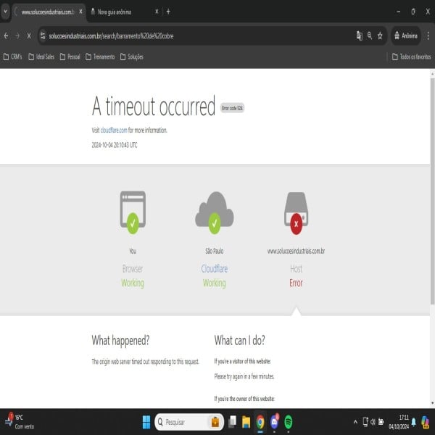Click the Error code 524 badge
Viewport: 435px width, 435px height.
point(232,108)
